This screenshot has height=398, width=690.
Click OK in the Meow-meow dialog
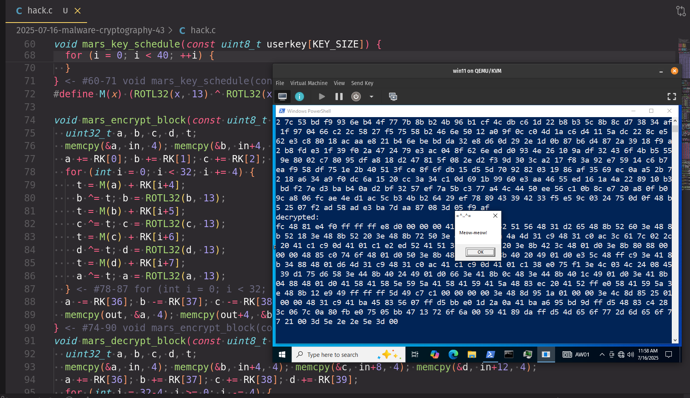[x=480, y=252]
